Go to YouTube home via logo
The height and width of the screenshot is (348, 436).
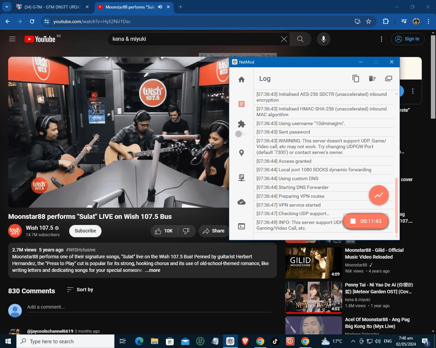tap(40, 39)
